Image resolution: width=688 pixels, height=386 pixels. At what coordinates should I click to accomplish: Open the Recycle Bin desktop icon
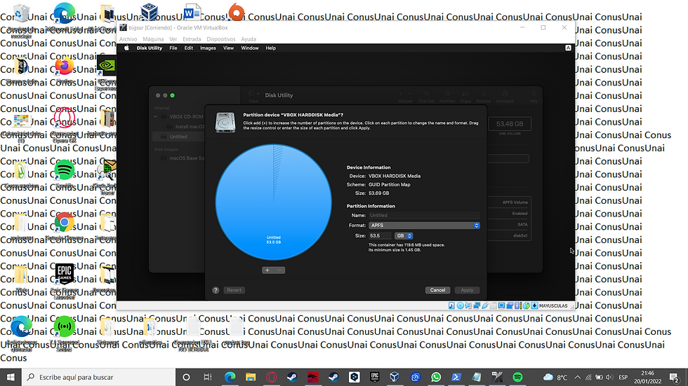pos(21,15)
